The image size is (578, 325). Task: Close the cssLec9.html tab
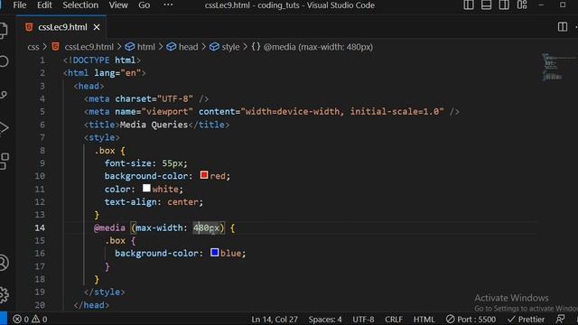97,27
